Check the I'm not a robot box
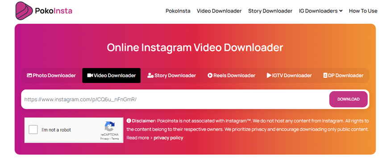Viewport: 382px width, 165px height. point(33,130)
